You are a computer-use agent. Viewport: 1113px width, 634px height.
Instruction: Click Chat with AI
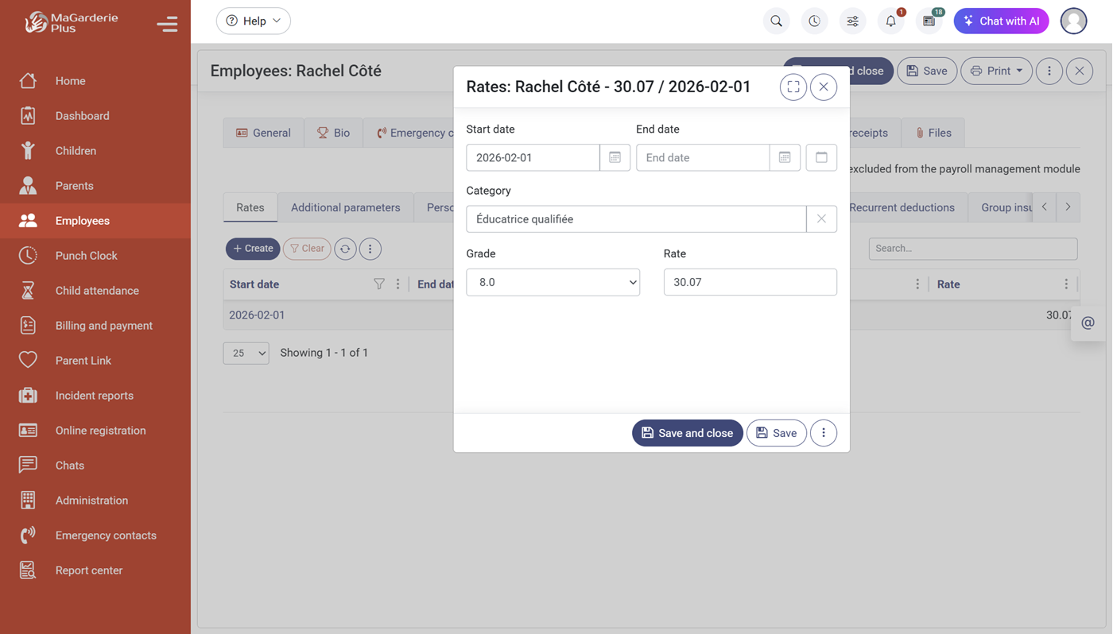1001,21
